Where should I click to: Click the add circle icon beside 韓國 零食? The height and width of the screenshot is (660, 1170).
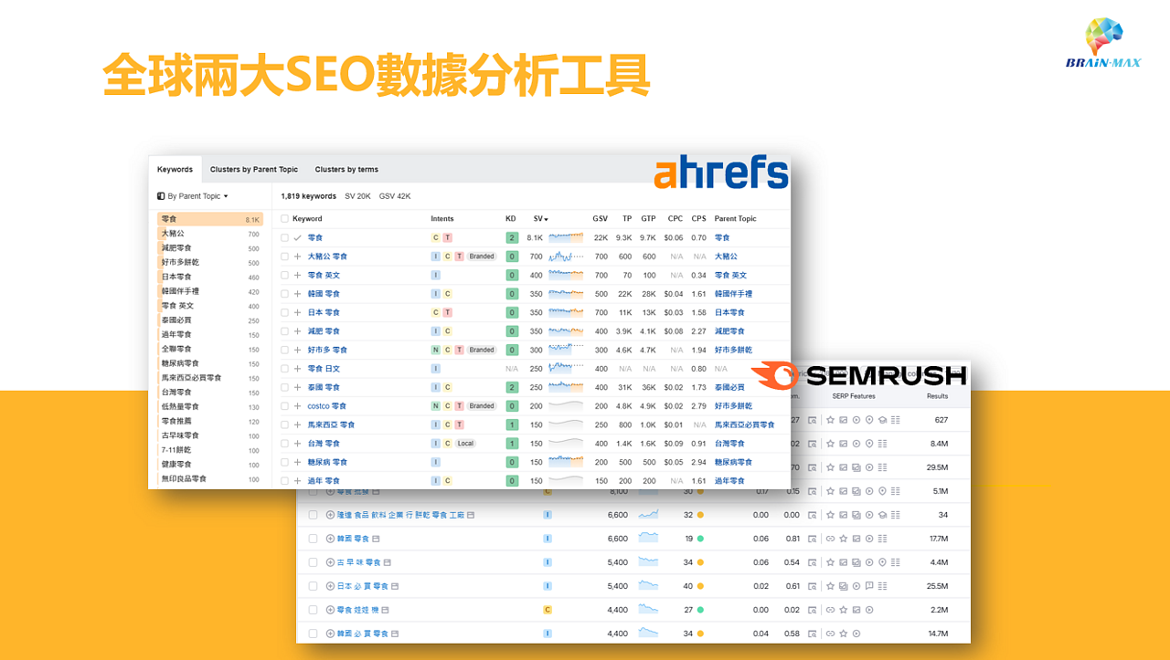[331, 539]
